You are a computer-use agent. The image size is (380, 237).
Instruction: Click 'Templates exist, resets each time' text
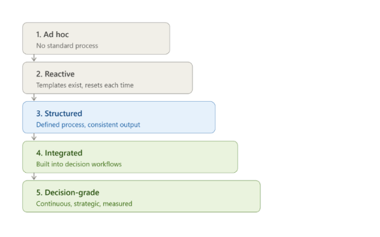(x=85, y=85)
